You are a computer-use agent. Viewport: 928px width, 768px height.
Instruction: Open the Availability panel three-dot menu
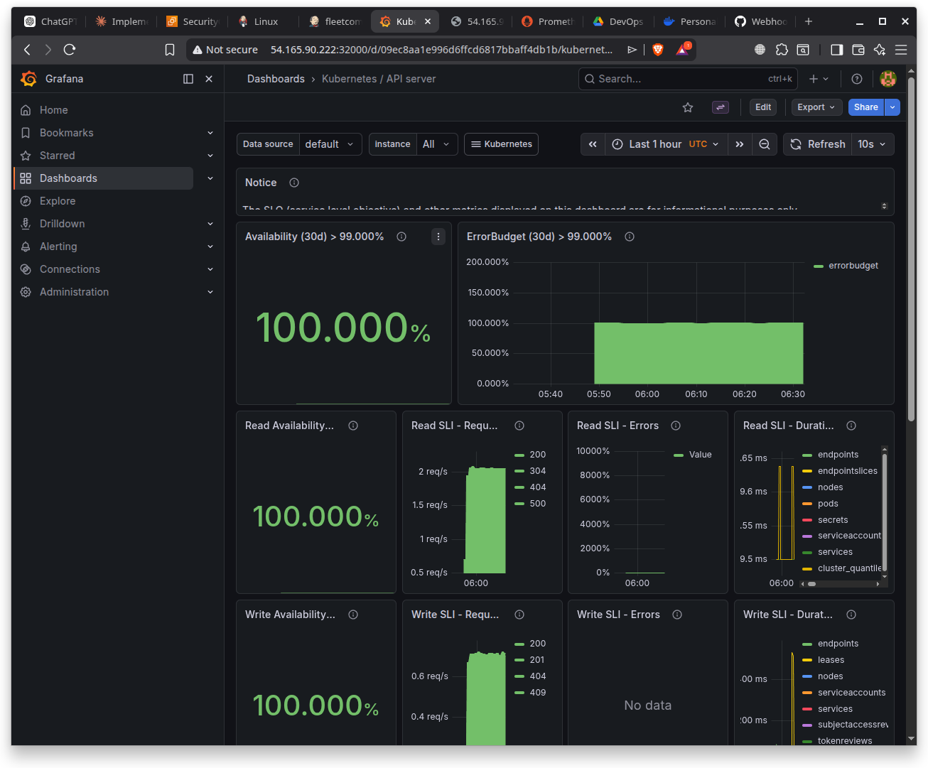[438, 237]
